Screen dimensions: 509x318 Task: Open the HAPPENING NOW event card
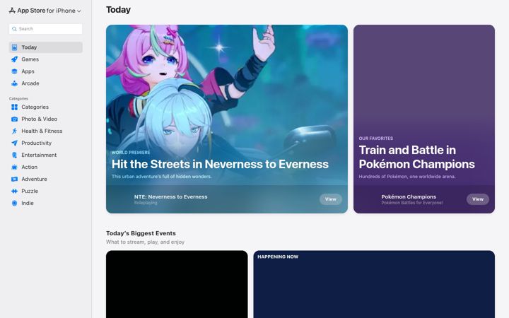point(374,284)
